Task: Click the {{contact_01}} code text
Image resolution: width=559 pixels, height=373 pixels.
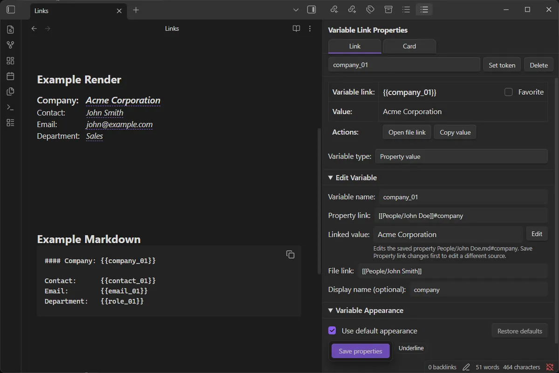Action: click(x=128, y=281)
